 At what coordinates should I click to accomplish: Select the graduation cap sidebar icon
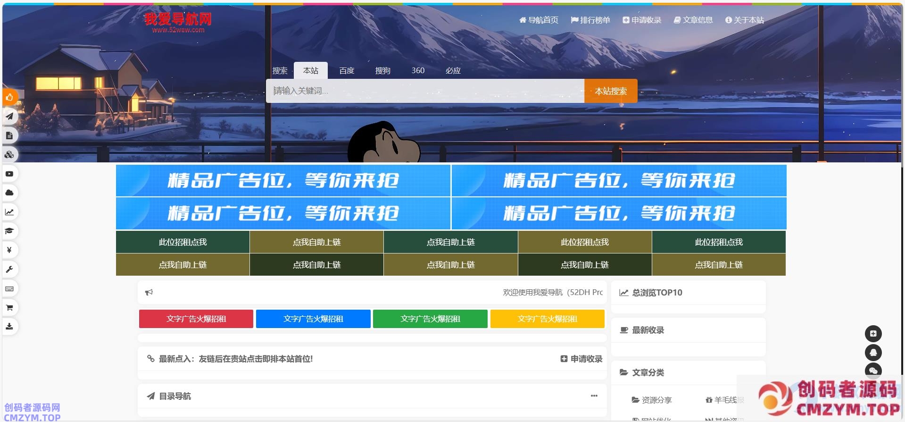[9, 231]
